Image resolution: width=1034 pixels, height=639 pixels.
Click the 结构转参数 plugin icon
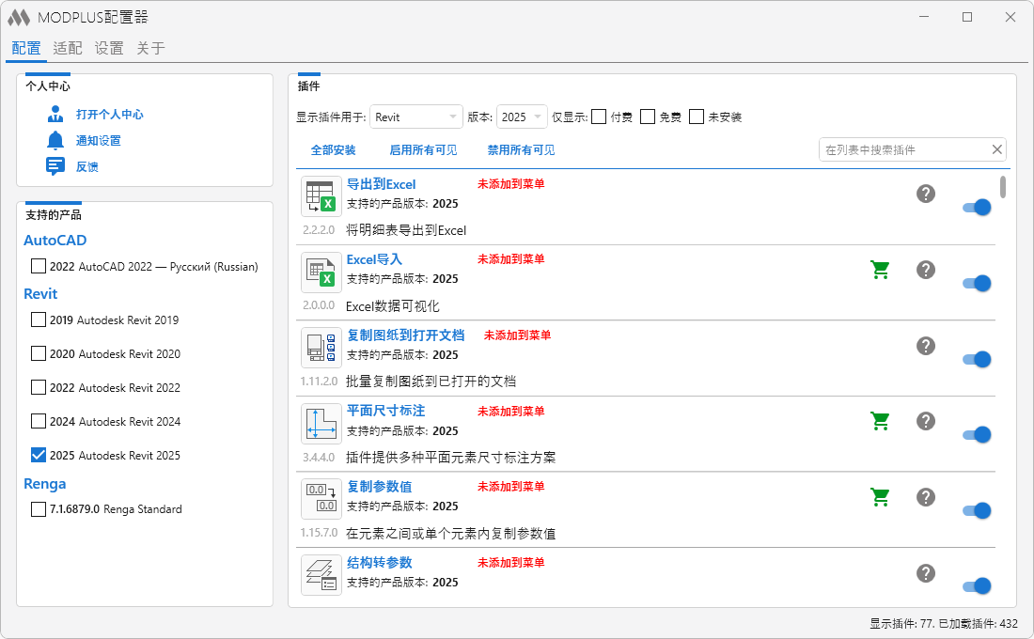[321, 575]
